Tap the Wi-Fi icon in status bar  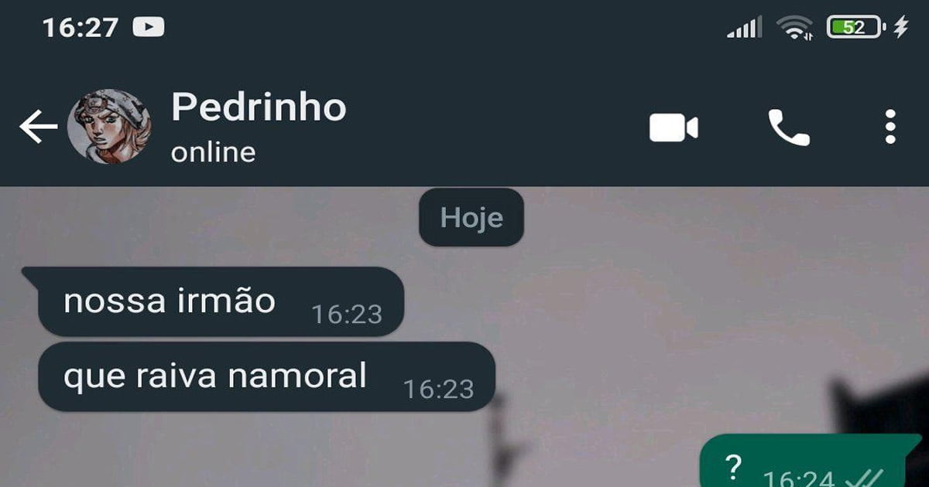(x=797, y=29)
